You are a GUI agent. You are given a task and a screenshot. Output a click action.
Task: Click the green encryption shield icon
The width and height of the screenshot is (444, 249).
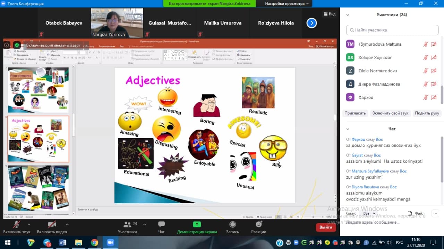[x=17, y=45]
